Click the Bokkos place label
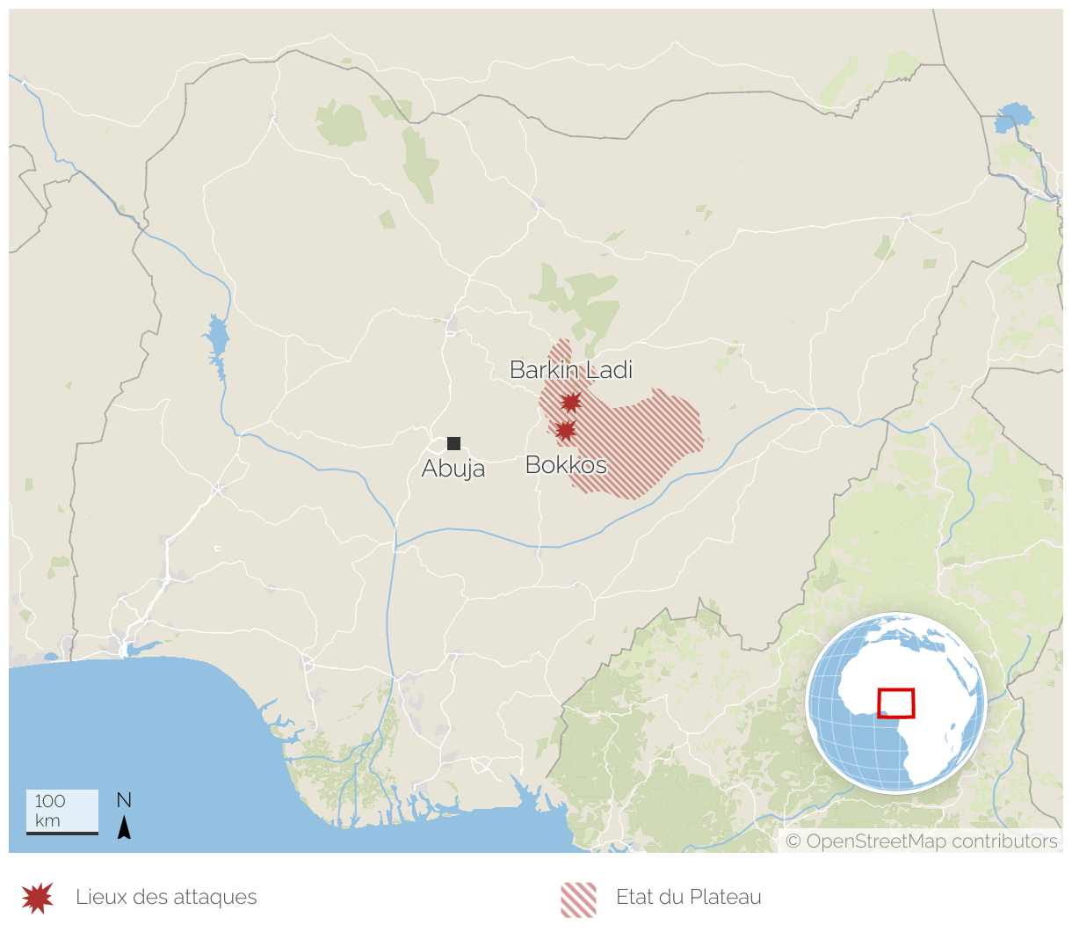Screen dimensions: 1072x932 pyautogui.click(x=566, y=464)
